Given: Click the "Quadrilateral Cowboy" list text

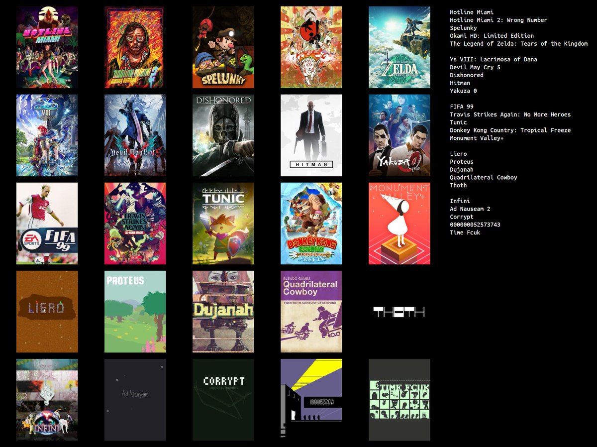Looking at the screenshot, I should pyautogui.click(x=484, y=178).
